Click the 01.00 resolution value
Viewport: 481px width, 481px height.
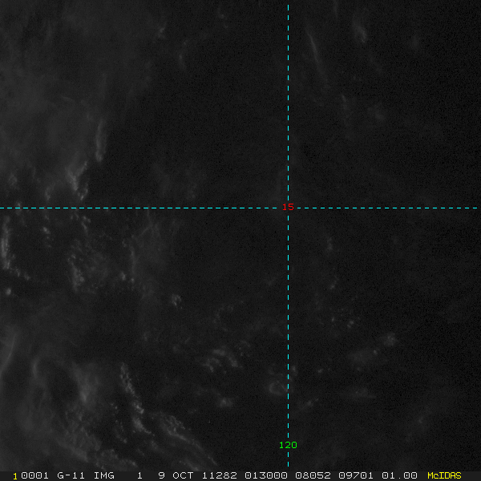[x=399, y=475]
